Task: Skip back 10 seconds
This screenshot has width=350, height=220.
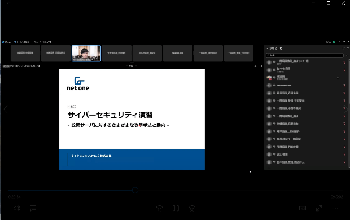Action: pyautogui.click(x=159, y=208)
